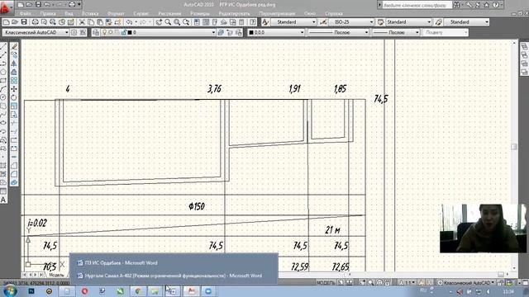
Task: Click the Plot (print) icon in the standard toolbar
Action: [x=35, y=22]
